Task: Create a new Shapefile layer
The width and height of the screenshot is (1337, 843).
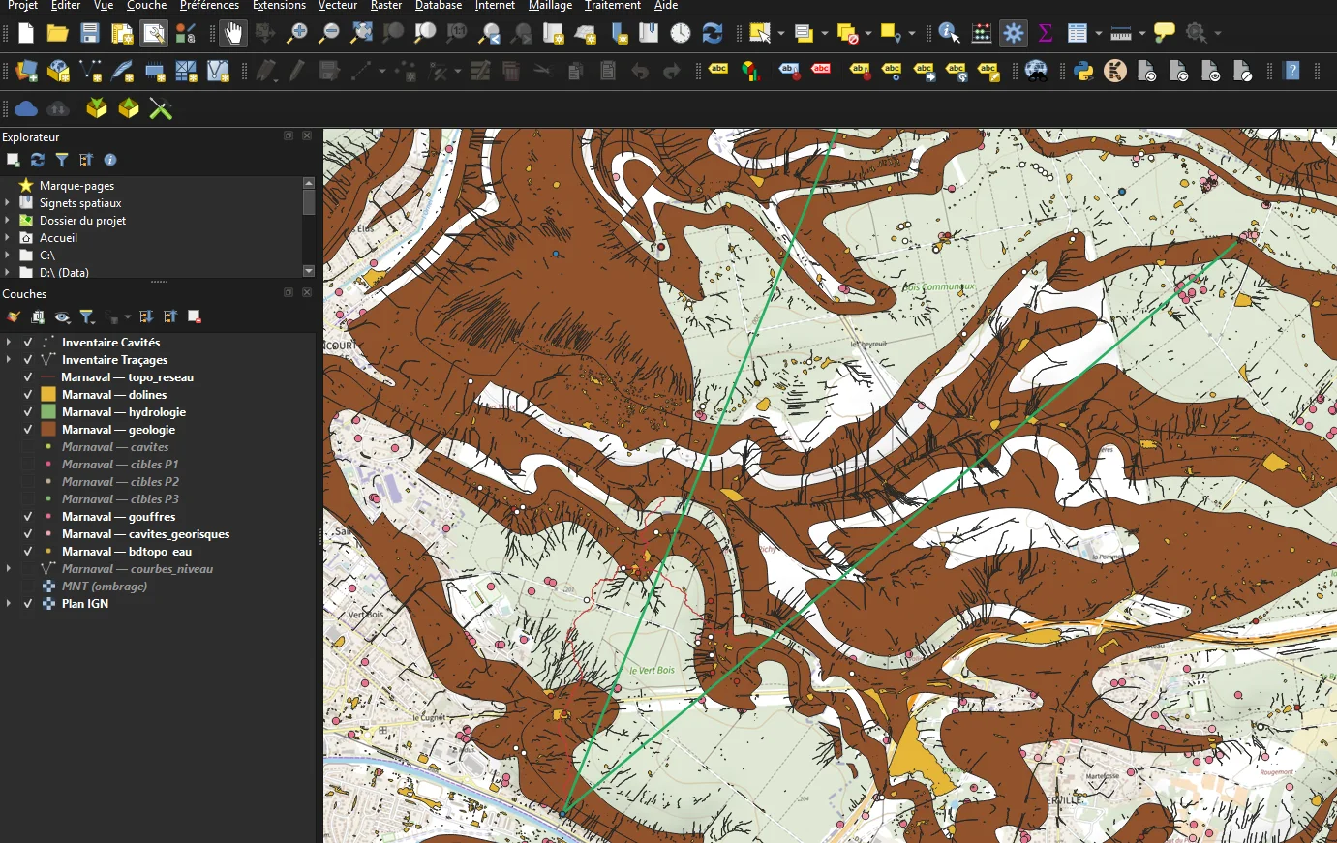Action: click(x=91, y=71)
